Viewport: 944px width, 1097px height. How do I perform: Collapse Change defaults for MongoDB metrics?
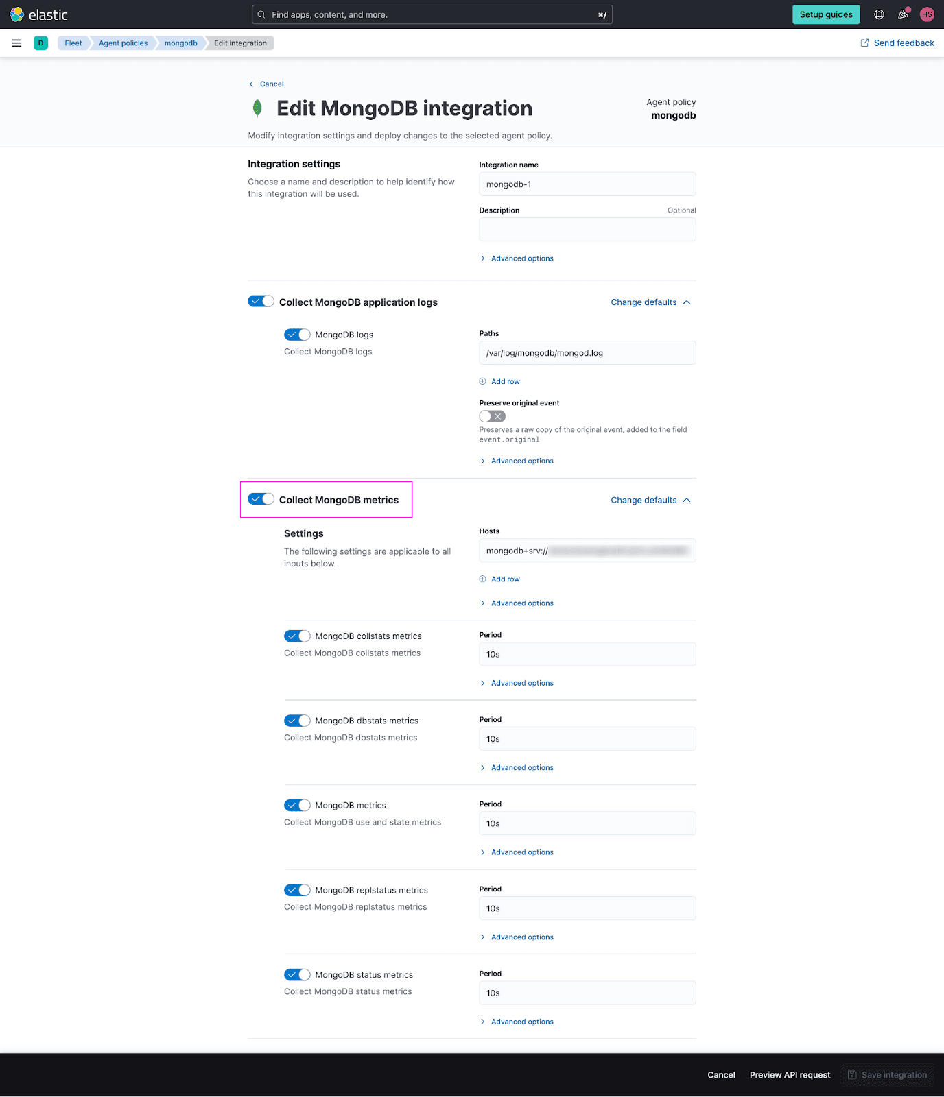[650, 501]
